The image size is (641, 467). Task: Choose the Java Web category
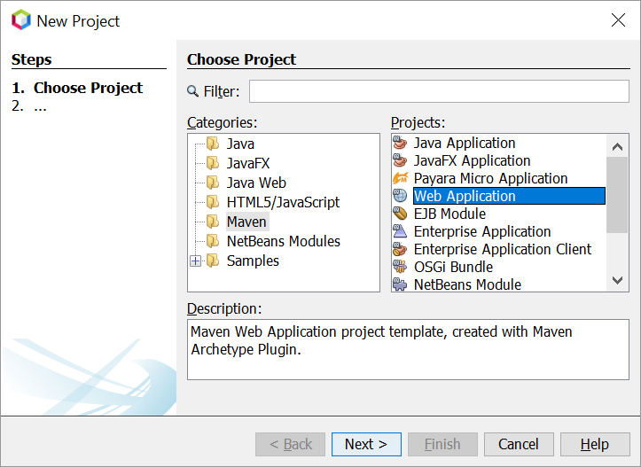point(255,183)
